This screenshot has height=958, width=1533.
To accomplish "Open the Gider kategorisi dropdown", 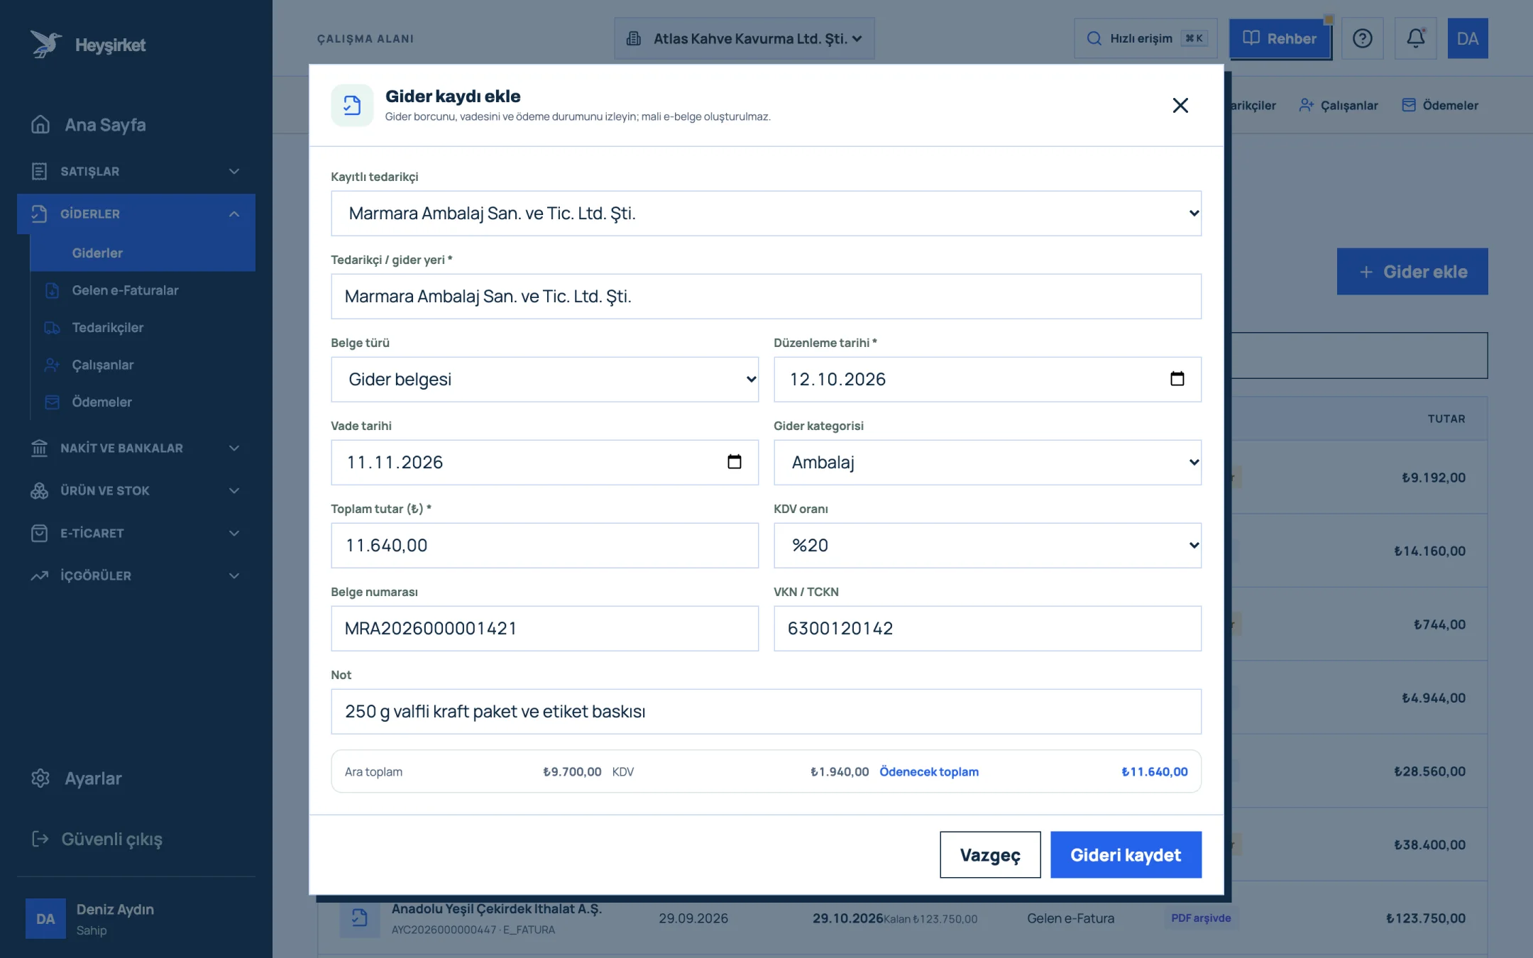I will click(x=987, y=463).
